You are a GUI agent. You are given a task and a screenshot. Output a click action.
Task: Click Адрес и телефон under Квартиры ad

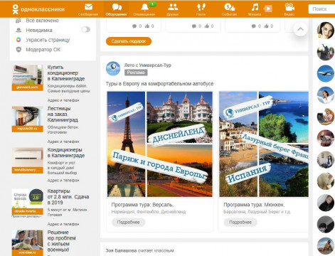pyautogui.click(x=63, y=224)
